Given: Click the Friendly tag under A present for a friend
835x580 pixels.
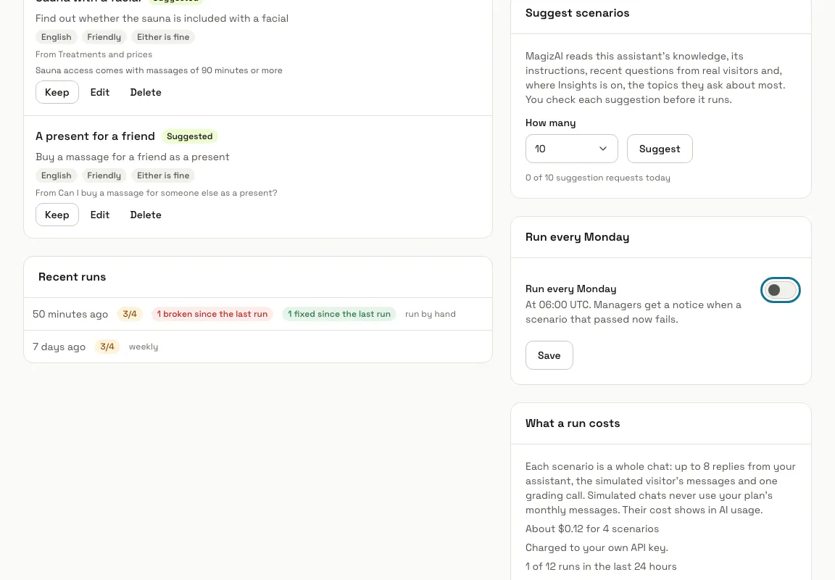Looking at the screenshot, I should [x=104, y=175].
